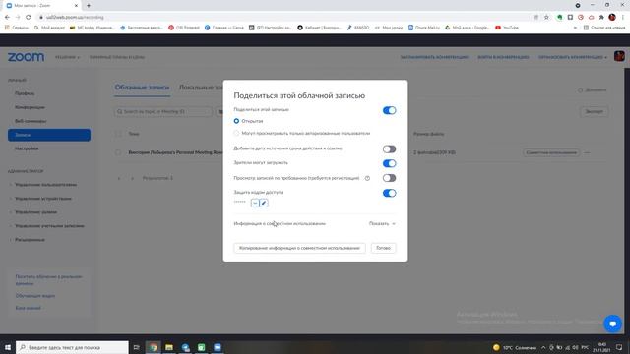Click the 'Экспорт' button
Image resolution: width=630 pixels, height=354 pixels.
coord(594,111)
